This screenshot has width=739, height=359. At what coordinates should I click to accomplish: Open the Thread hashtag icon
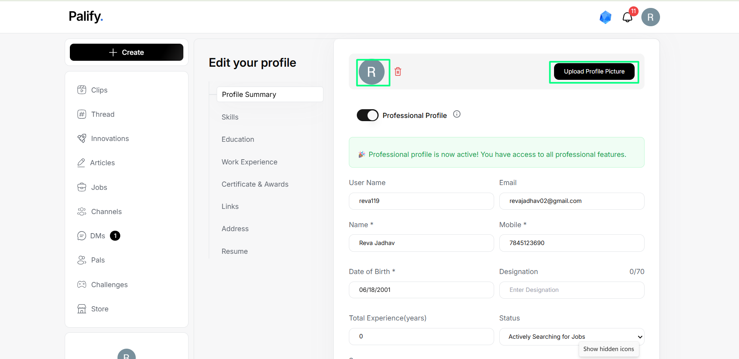(82, 114)
